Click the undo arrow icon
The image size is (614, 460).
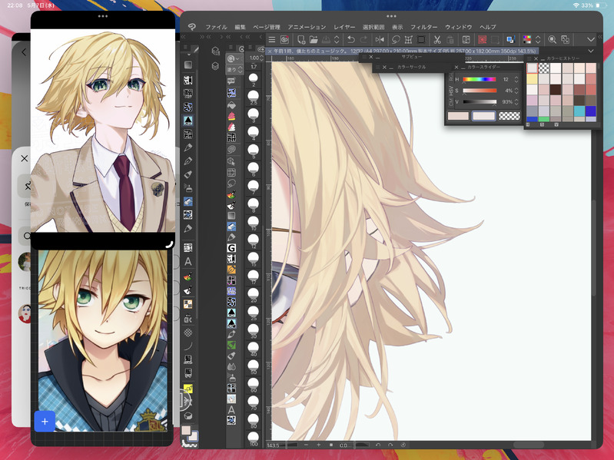click(351, 39)
